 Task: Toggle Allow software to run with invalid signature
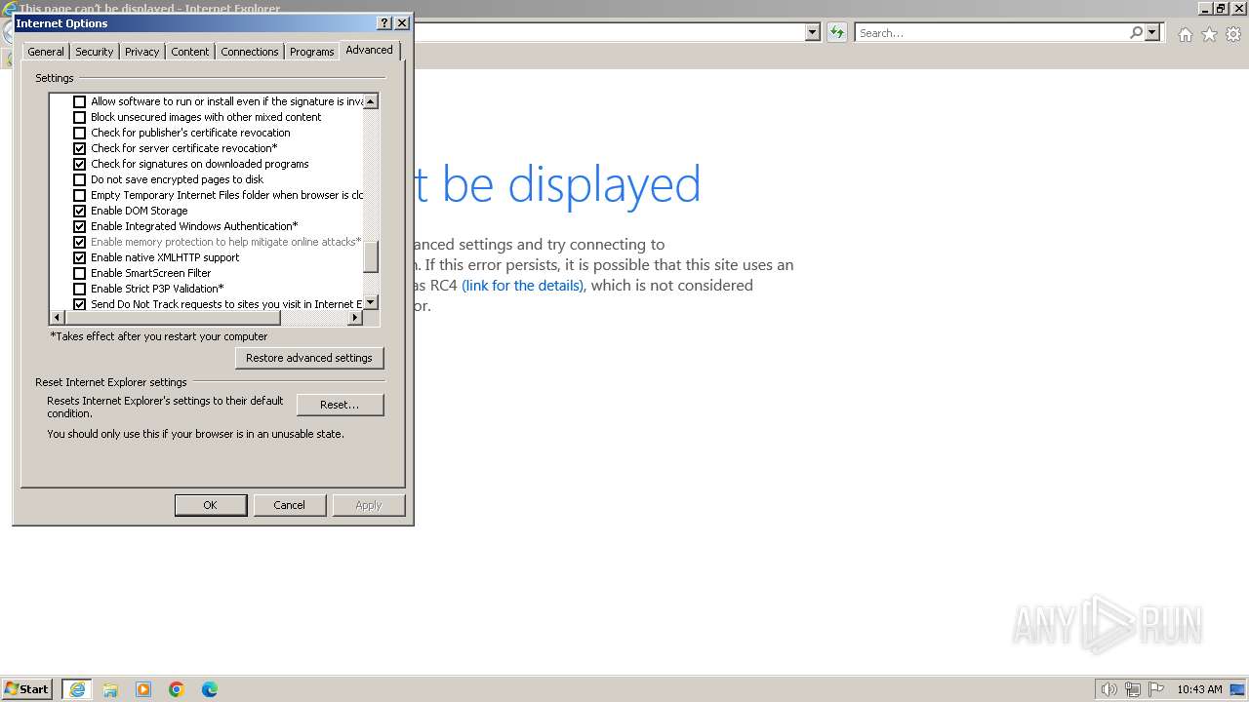[x=80, y=101]
